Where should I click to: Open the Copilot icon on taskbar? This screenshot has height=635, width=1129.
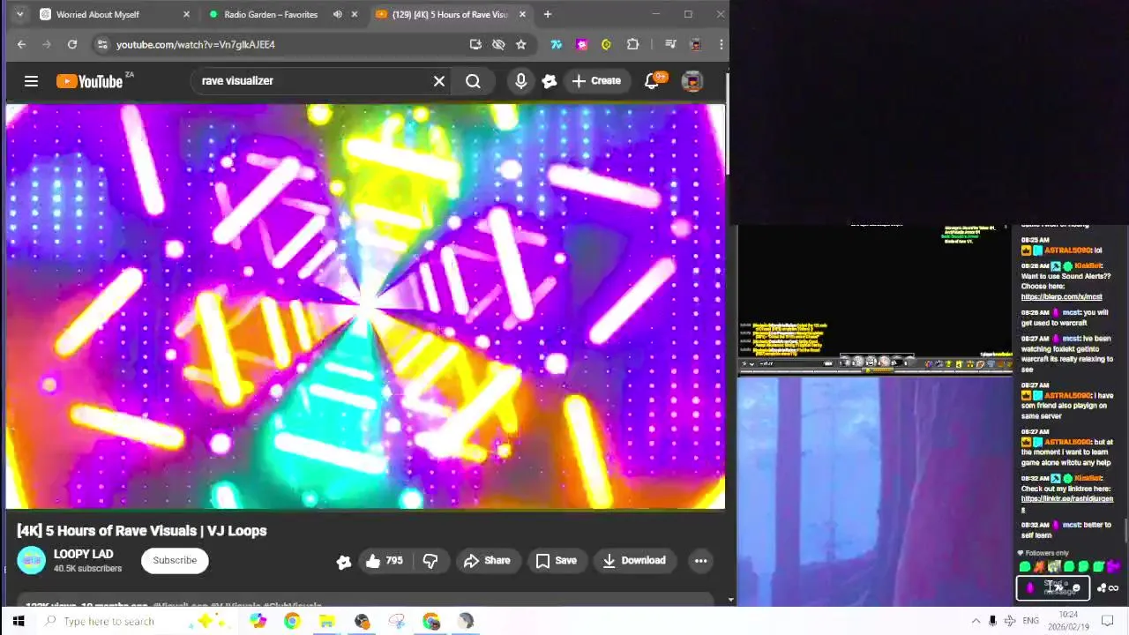[x=257, y=621]
